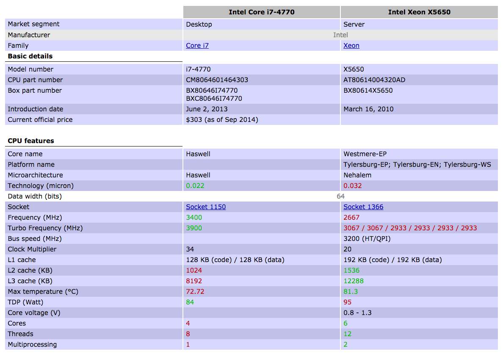The width and height of the screenshot is (503, 362).
Task: Click the X5650 model number value
Action: [x=354, y=69]
